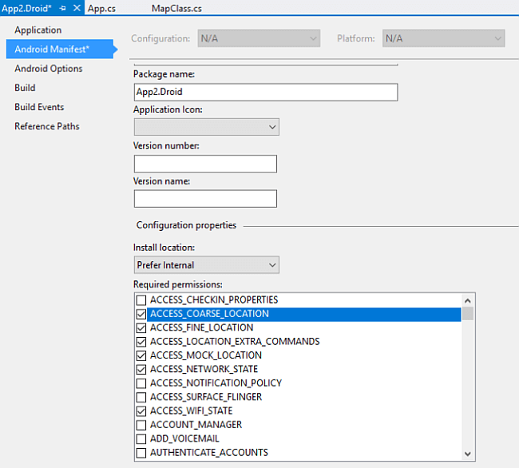Expand the Application Icon dropdown

272,127
